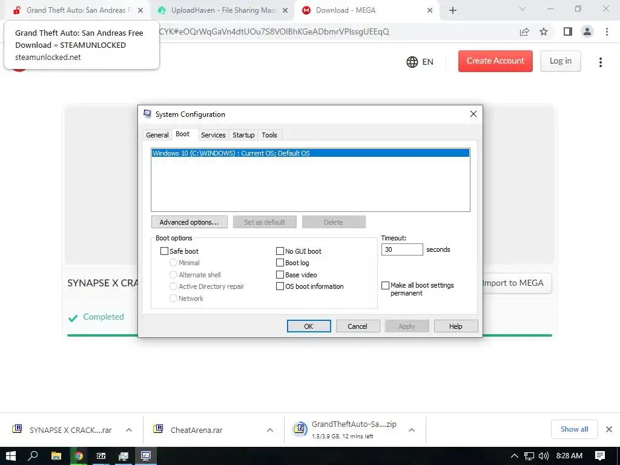Open the CheatArena.rar download item
620x465 pixels.
(x=190, y=430)
